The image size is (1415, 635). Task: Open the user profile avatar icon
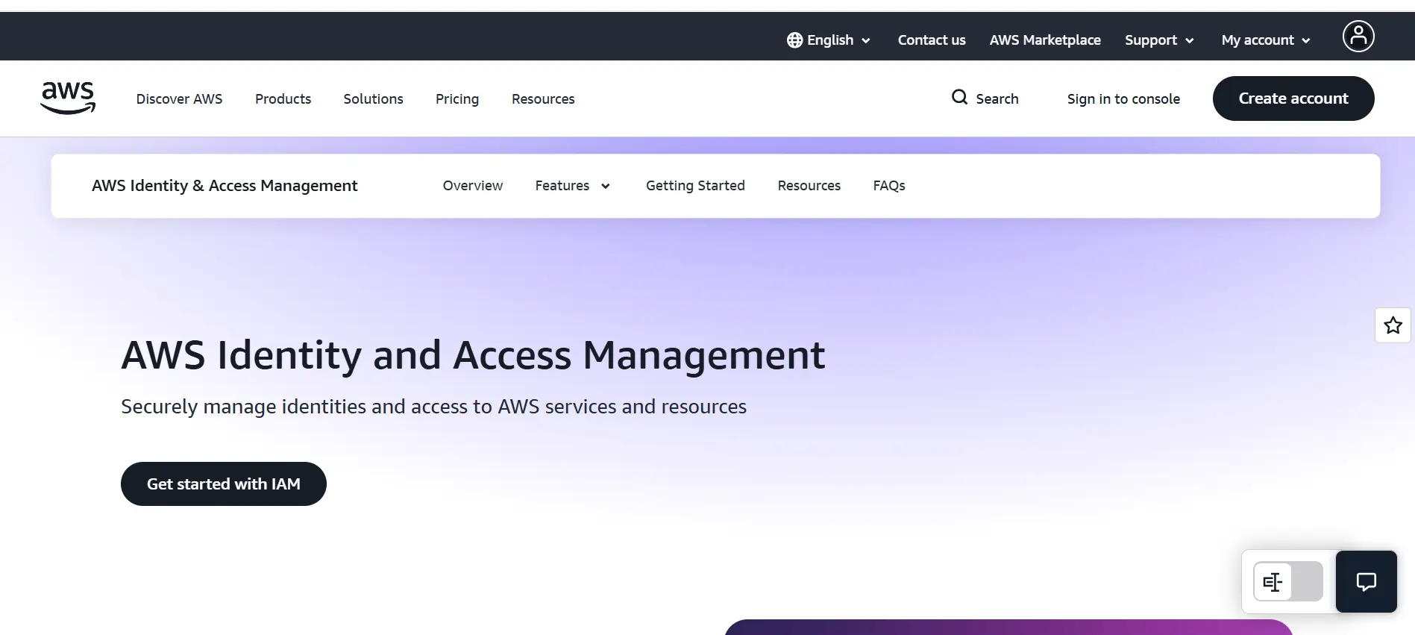pos(1358,37)
